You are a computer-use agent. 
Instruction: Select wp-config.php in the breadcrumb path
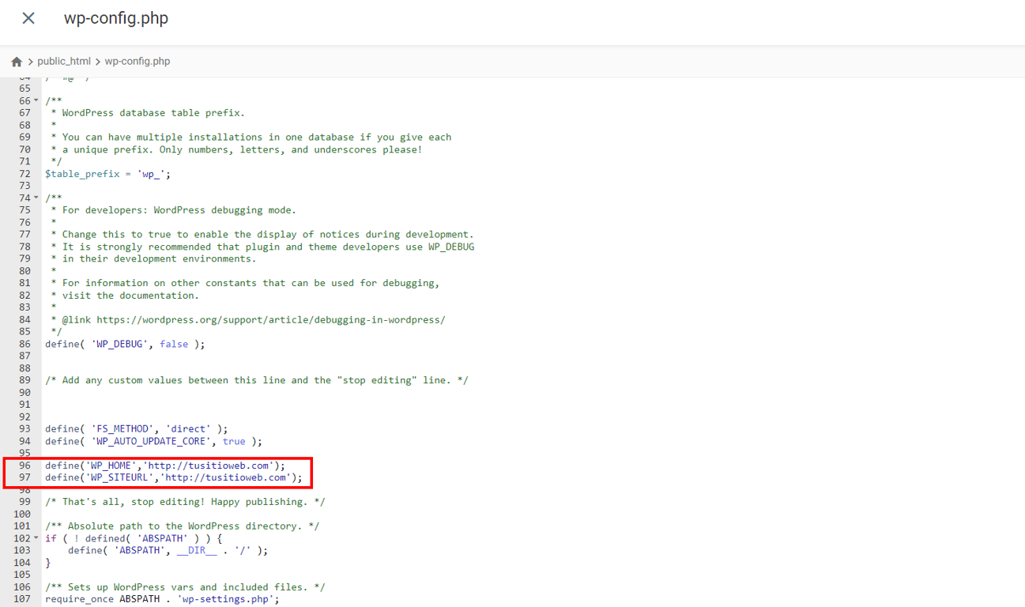tap(137, 61)
